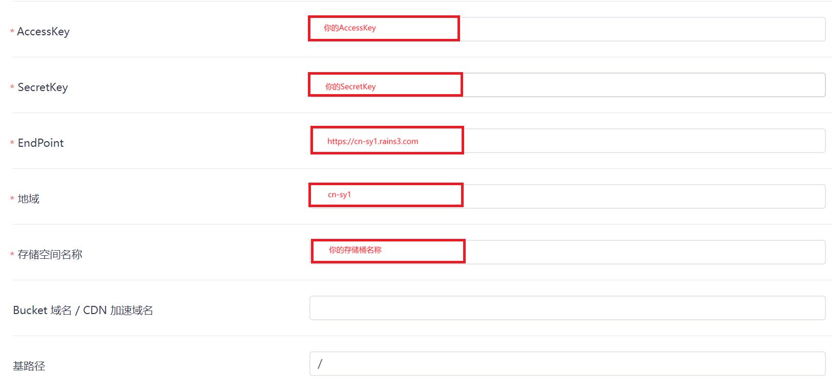832x378 pixels.
Task: Click the SecretKey field label
Action: (x=43, y=87)
